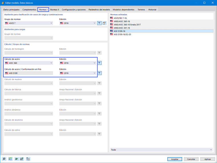Maximize the Editar modelo window
The image size is (217, 163).
(x=204, y=3)
